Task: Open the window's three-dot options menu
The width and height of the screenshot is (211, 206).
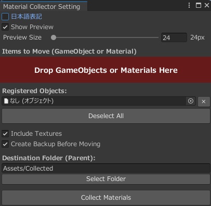Action: click(189, 5)
